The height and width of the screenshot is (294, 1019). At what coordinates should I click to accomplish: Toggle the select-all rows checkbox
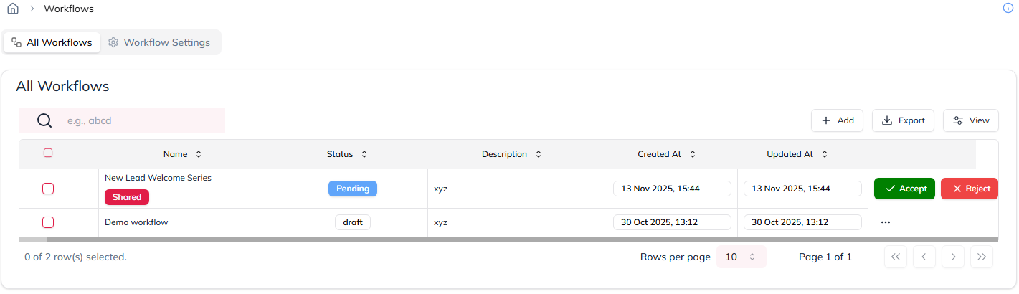click(x=48, y=153)
